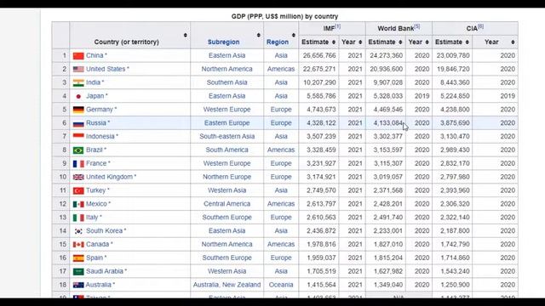Click the Canada flag icon

(x=78, y=245)
